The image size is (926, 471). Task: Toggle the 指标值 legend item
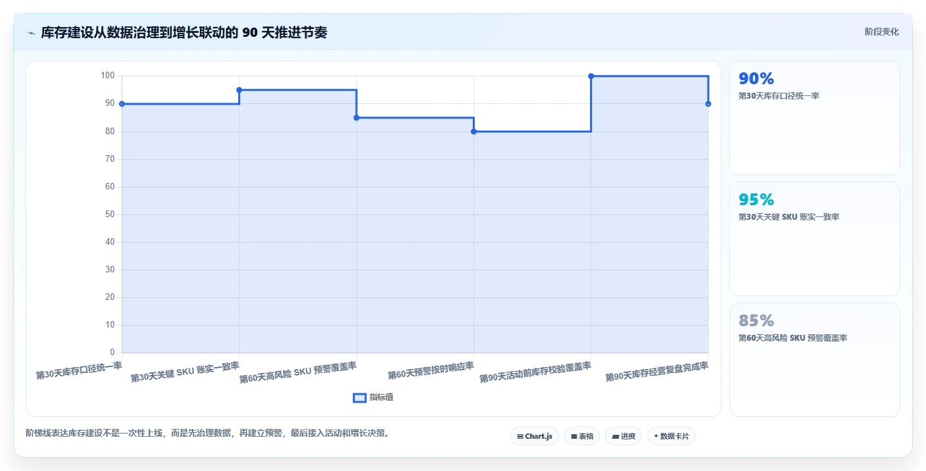click(374, 397)
